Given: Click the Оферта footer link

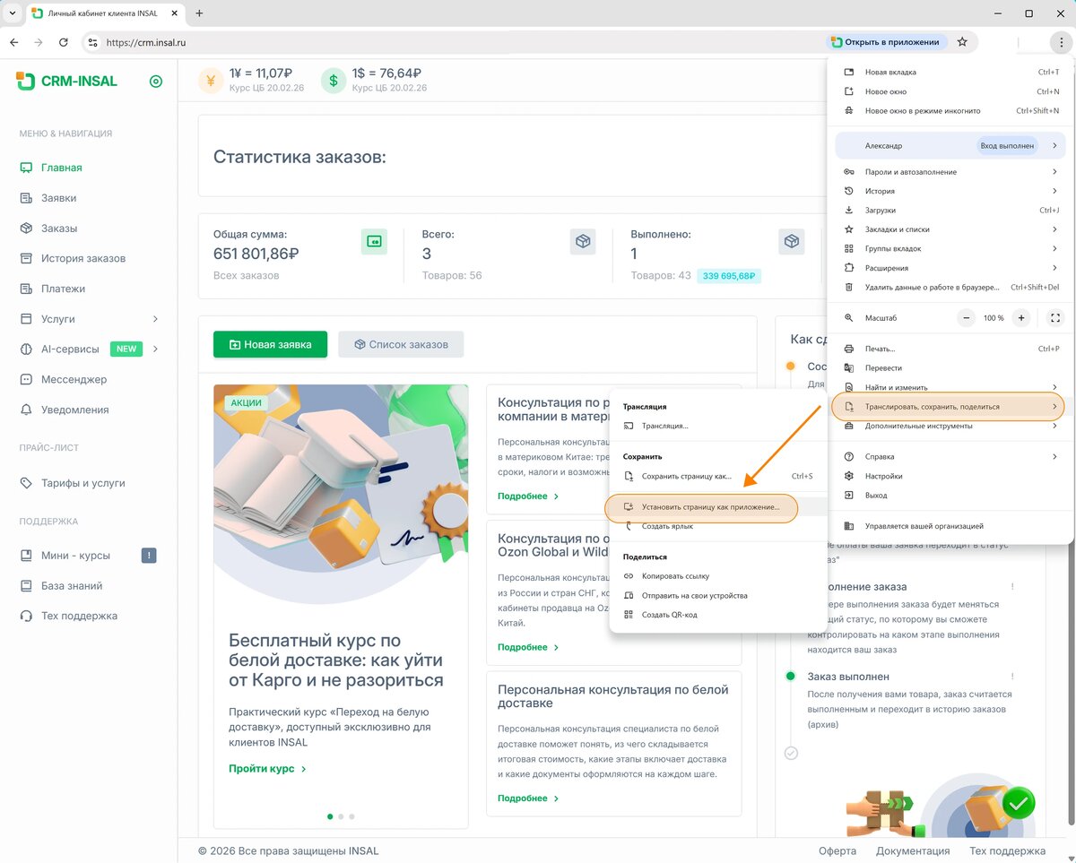Looking at the screenshot, I should click(837, 851).
